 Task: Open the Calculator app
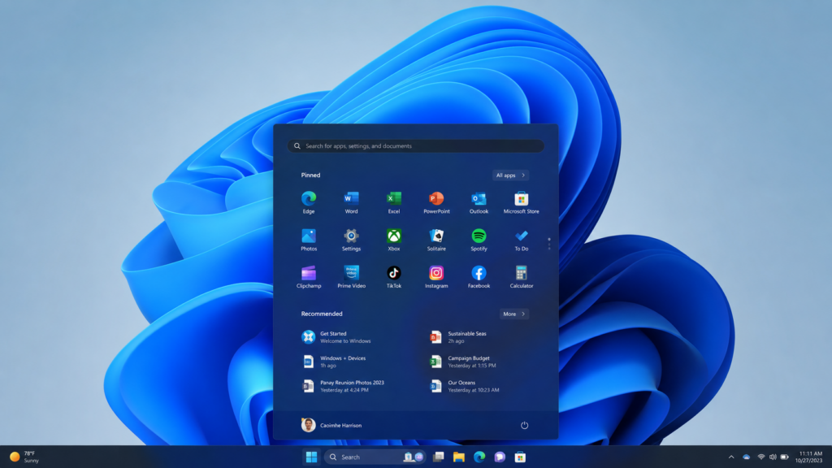521,276
